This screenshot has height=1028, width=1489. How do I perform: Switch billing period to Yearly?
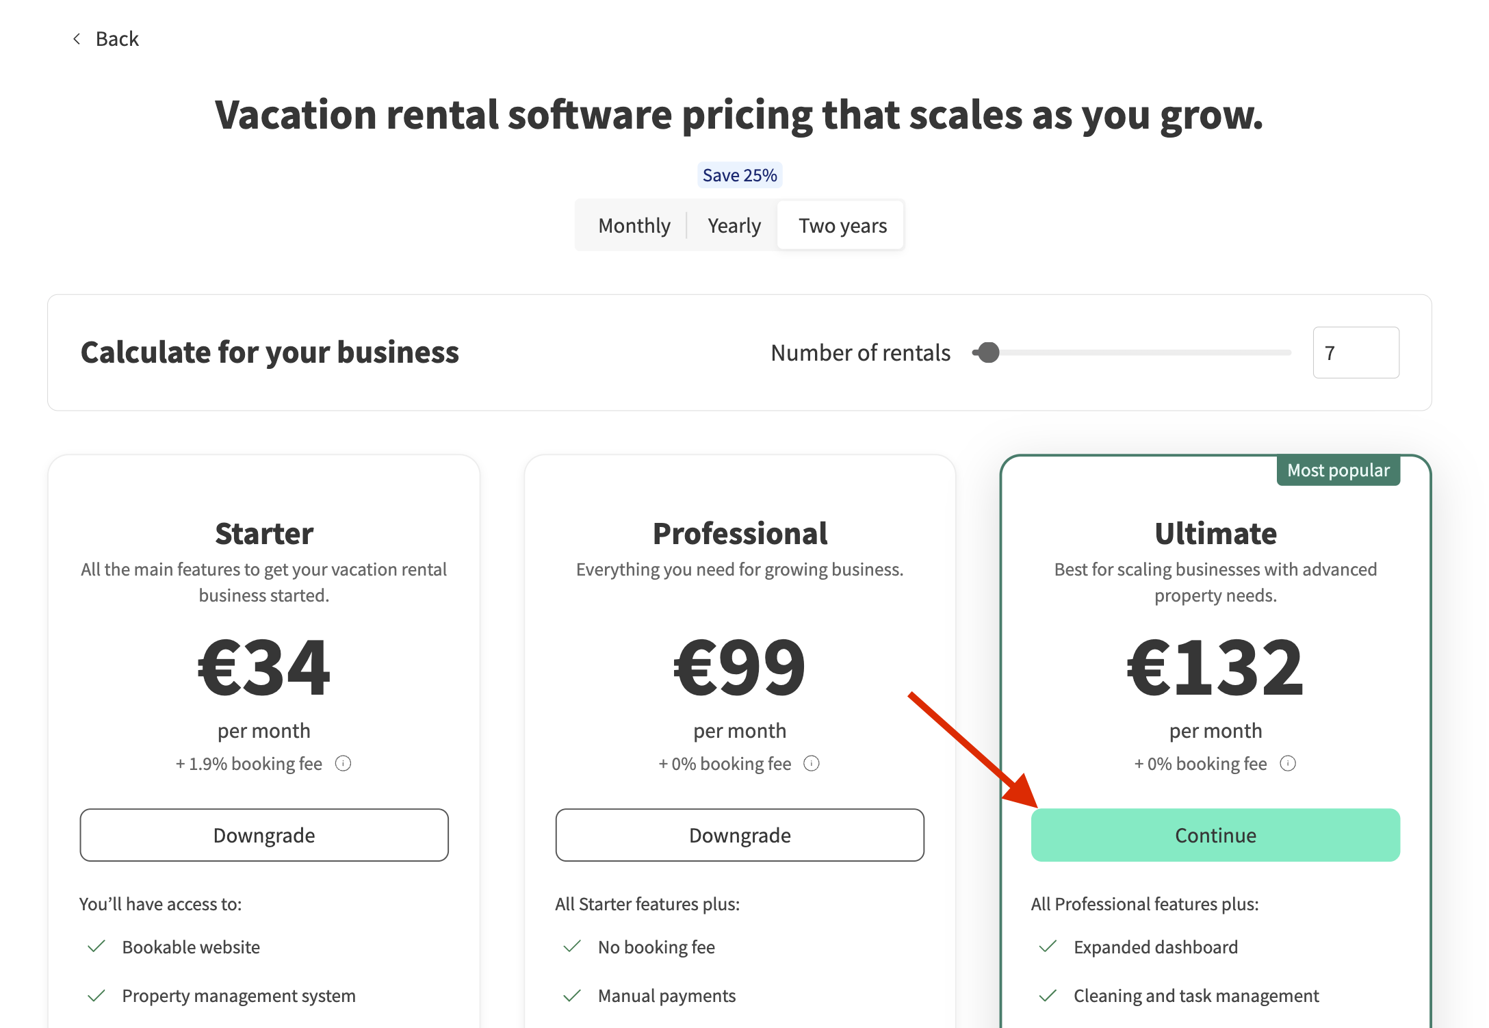point(734,226)
